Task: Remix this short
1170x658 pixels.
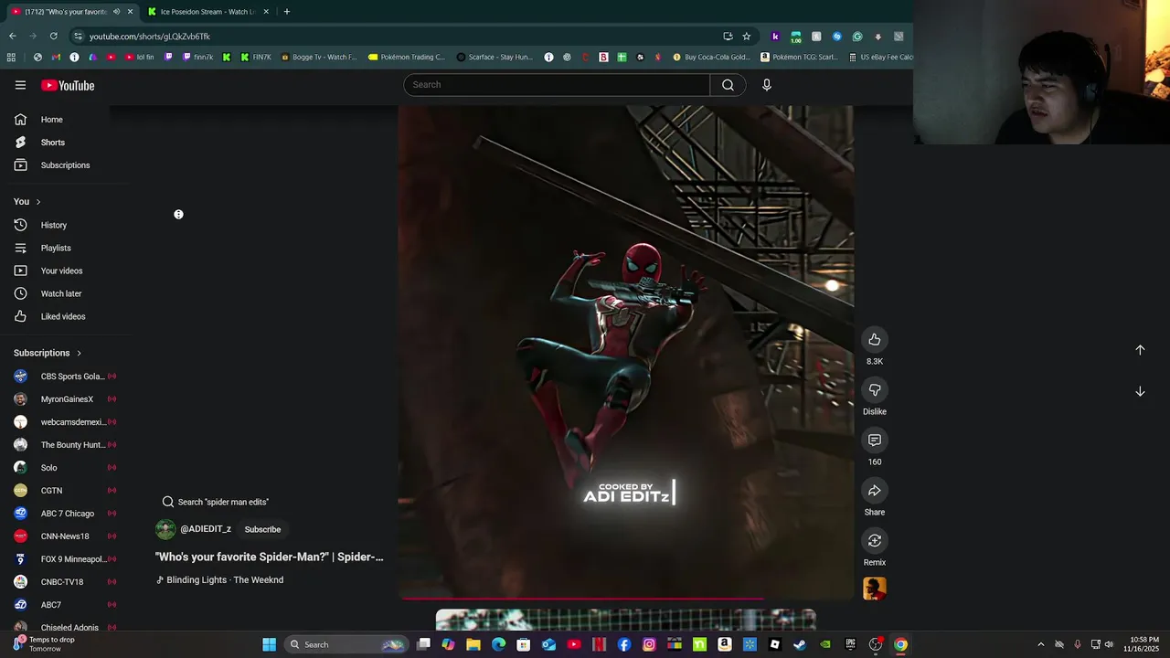Action: tap(875, 540)
